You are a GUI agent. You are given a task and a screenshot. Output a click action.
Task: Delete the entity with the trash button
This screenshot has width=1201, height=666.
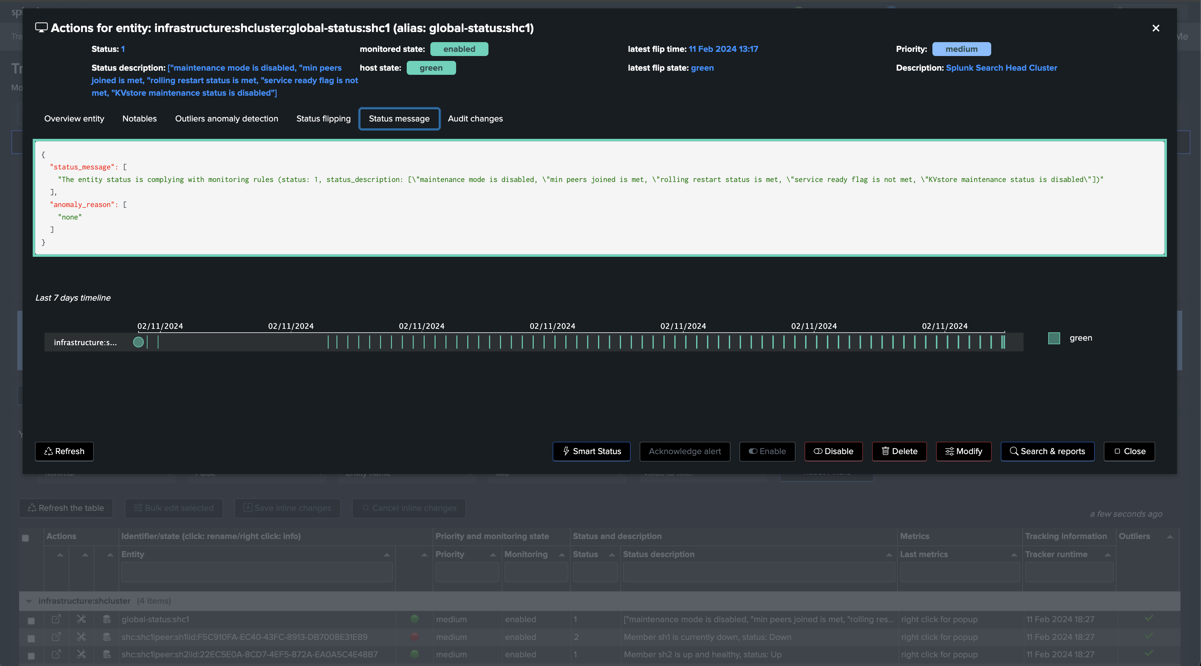[899, 451]
